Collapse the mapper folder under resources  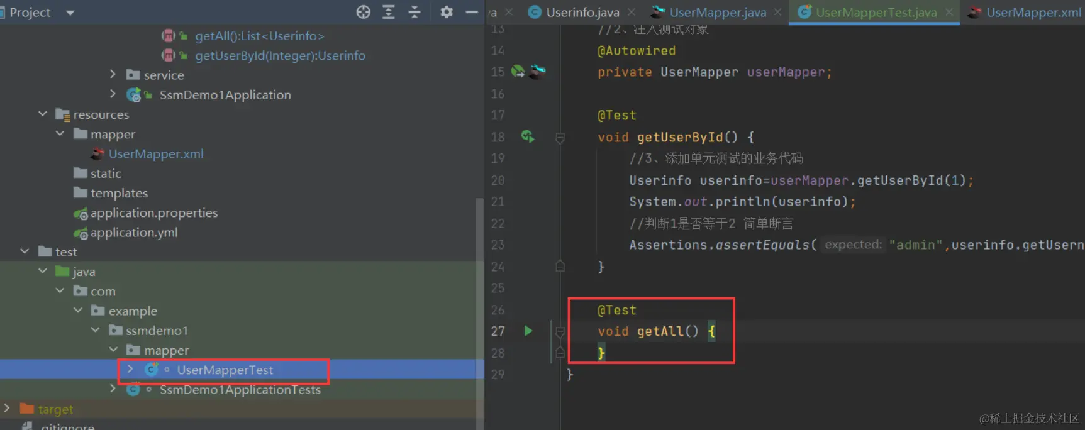60,133
